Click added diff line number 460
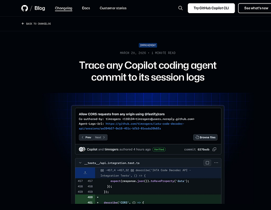Image resolution: width=271 pixels, height=210 pixels. pyautogui.click(x=90, y=197)
